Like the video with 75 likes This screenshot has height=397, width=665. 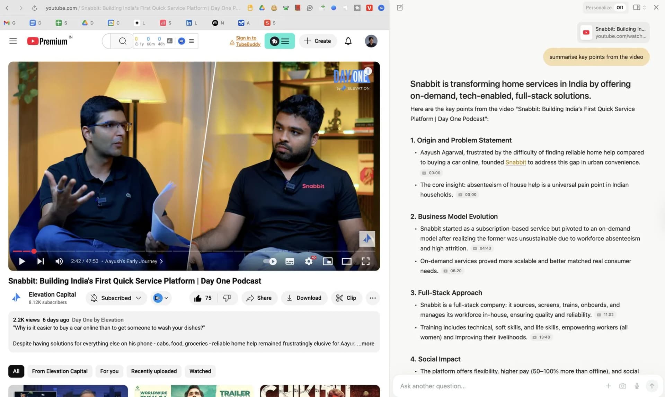pyautogui.click(x=203, y=298)
